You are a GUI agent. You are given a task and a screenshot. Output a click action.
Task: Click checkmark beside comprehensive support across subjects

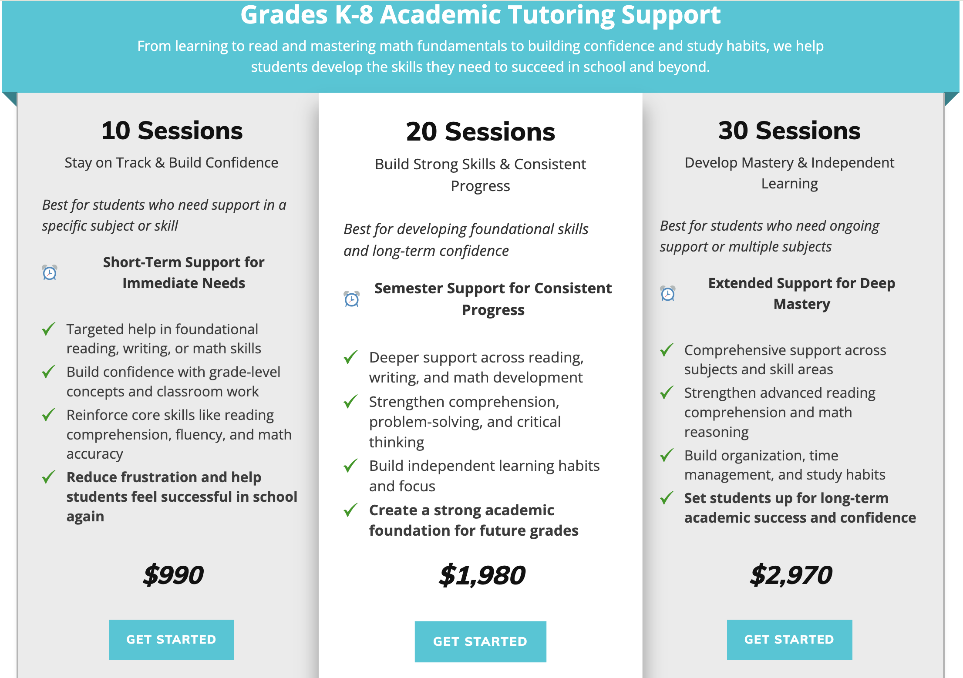(666, 351)
